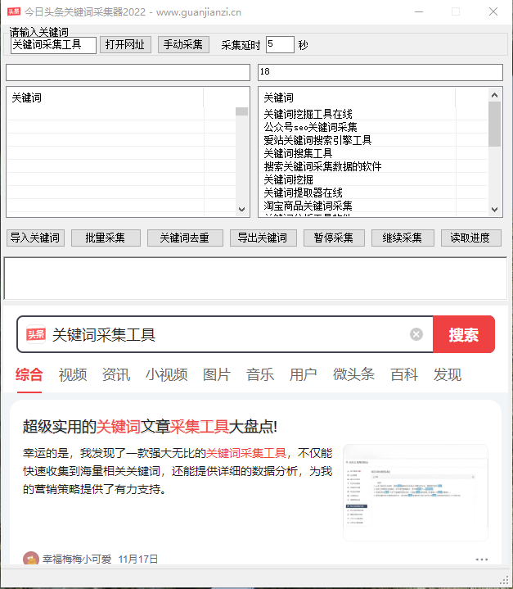
Task: Click the 采集延时 seconds field
Action: click(x=280, y=45)
